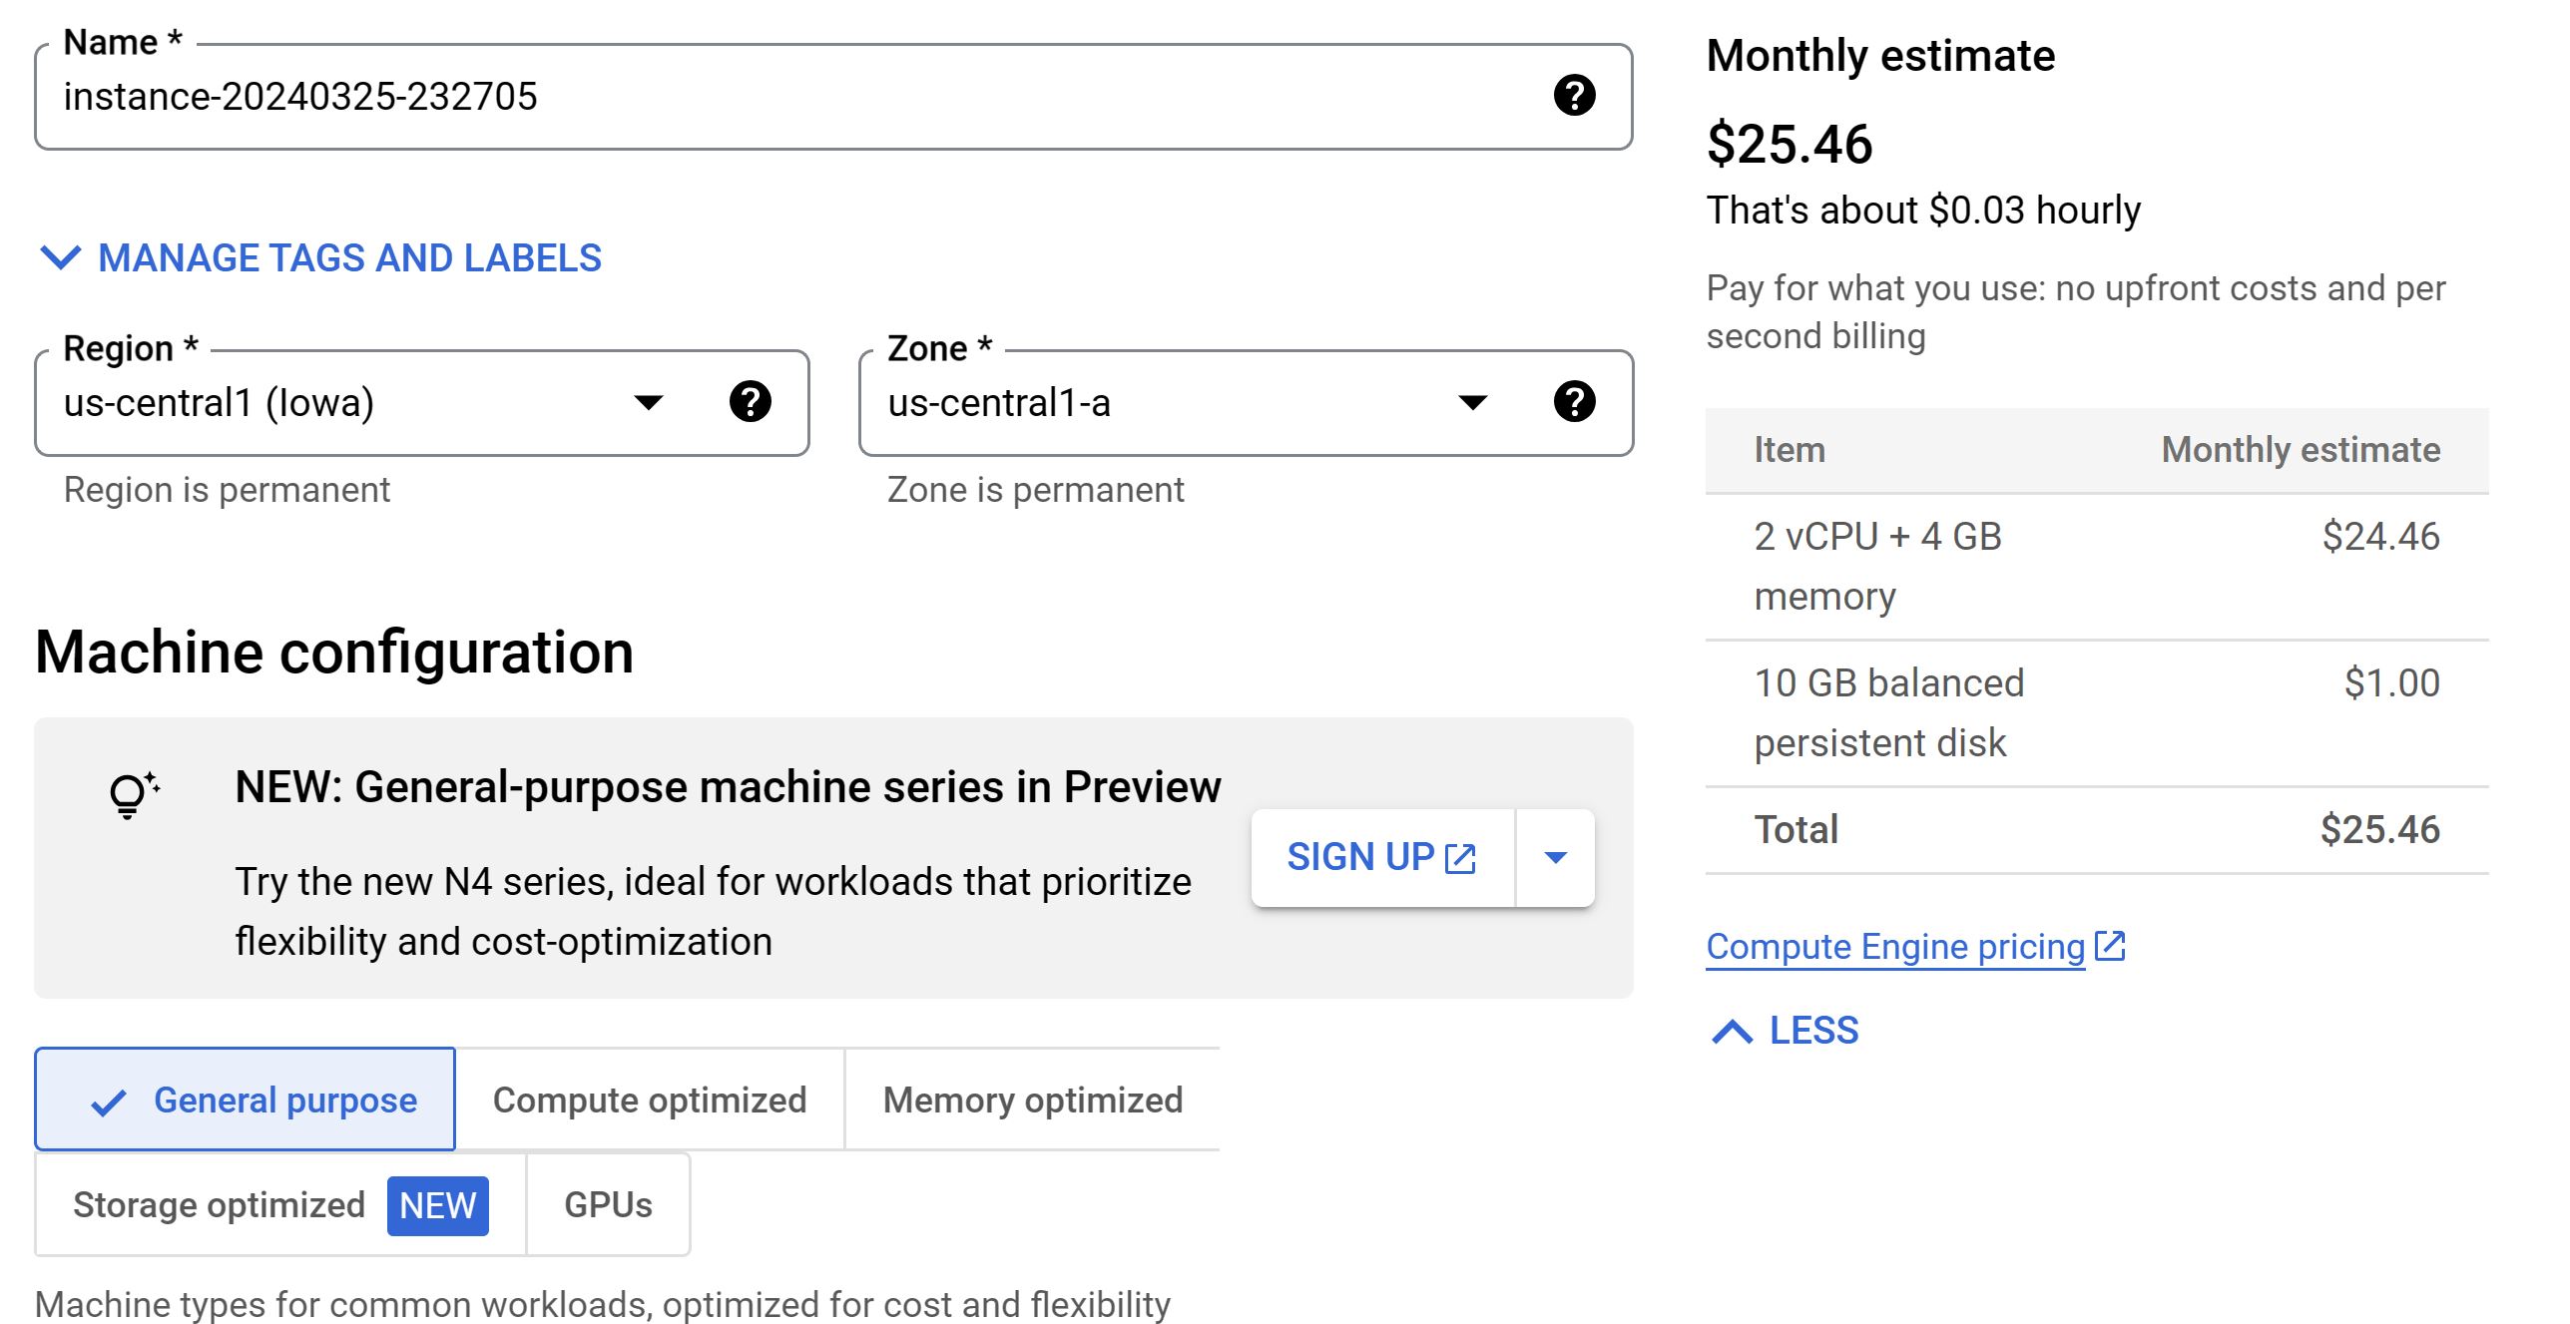Viewport: 2570px width, 1324px height.
Task: Open the Compute Engine pricing link
Action: [x=1894, y=946]
